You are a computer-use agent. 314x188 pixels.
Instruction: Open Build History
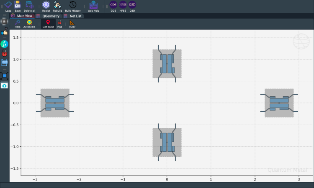(73, 6)
